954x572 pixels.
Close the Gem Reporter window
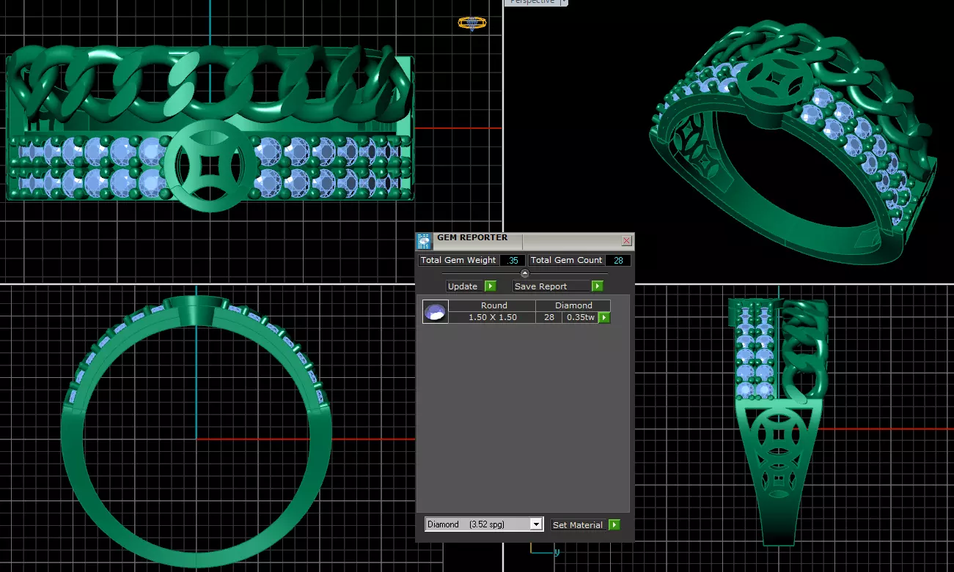point(626,240)
